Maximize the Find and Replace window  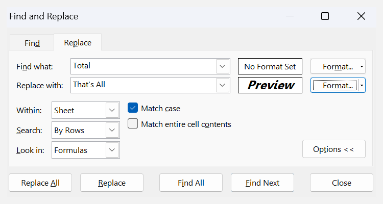[325, 16]
